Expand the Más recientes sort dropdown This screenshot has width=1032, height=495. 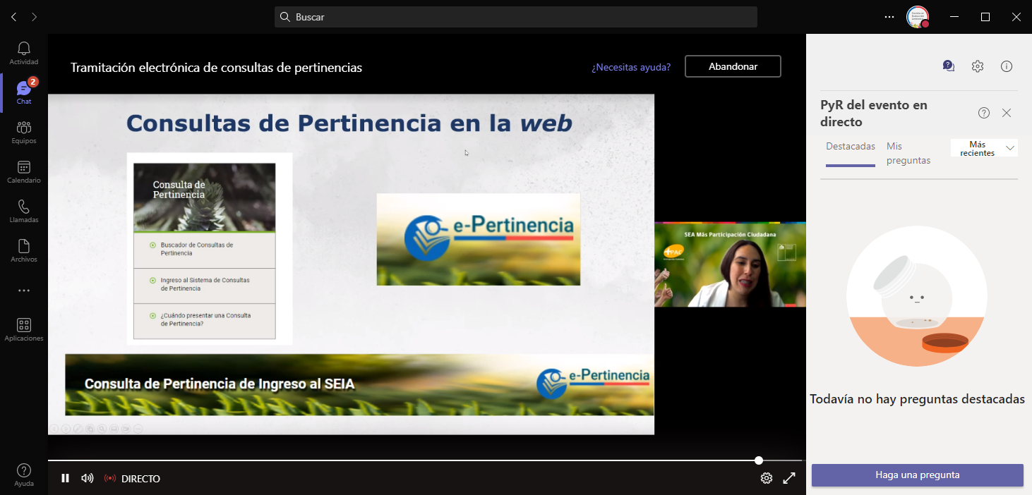[x=1009, y=148]
